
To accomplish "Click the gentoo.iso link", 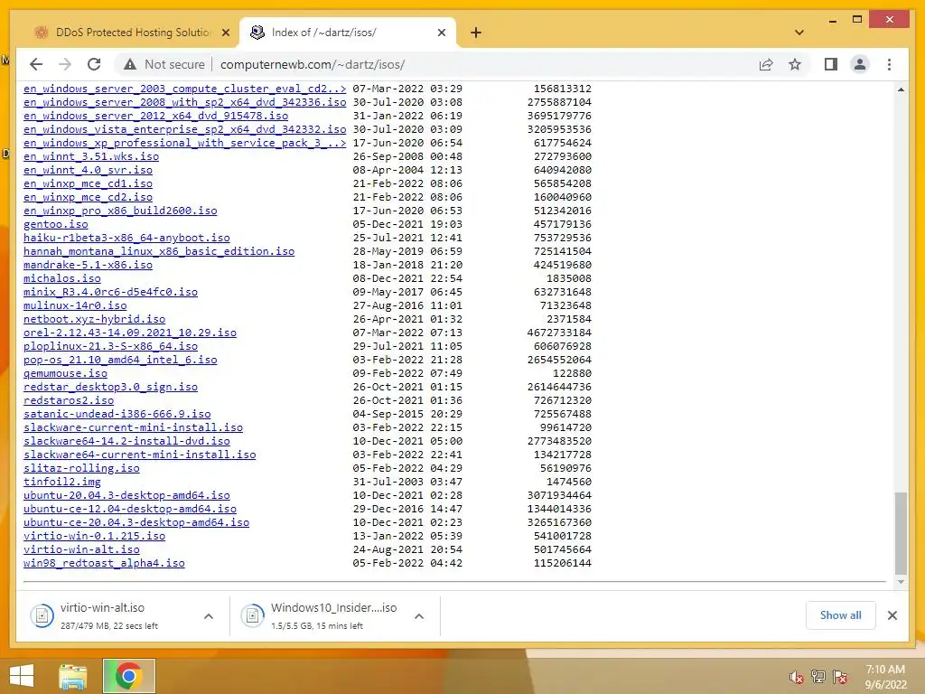I will pyautogui.click(x=55, y=224).
